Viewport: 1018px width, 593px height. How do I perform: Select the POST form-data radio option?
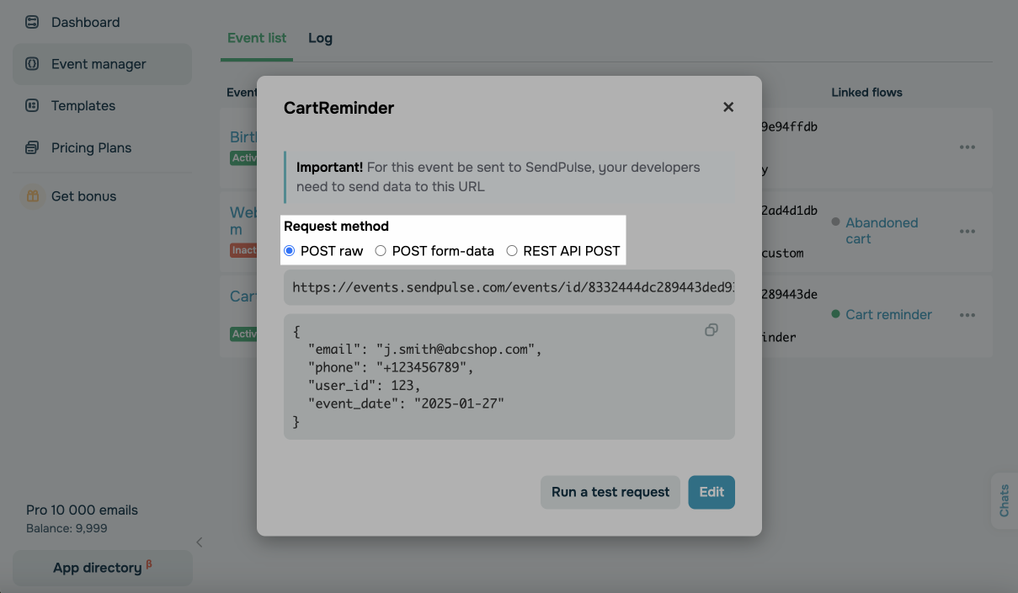pos(381,251)
